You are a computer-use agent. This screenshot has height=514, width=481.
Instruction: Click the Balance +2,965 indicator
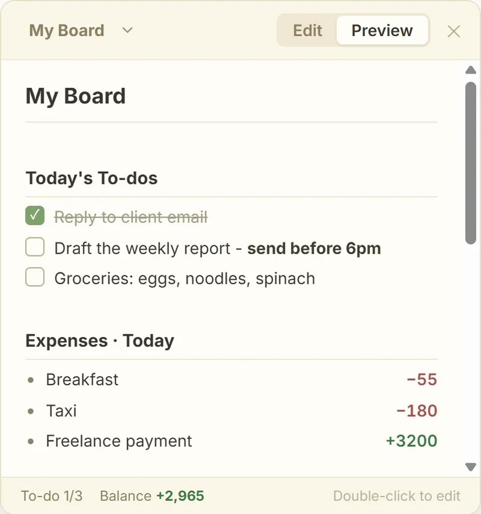[152, 495]
